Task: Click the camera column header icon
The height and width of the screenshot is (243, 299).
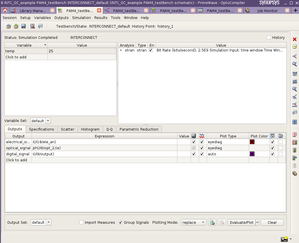Action: tap(281, 136)
